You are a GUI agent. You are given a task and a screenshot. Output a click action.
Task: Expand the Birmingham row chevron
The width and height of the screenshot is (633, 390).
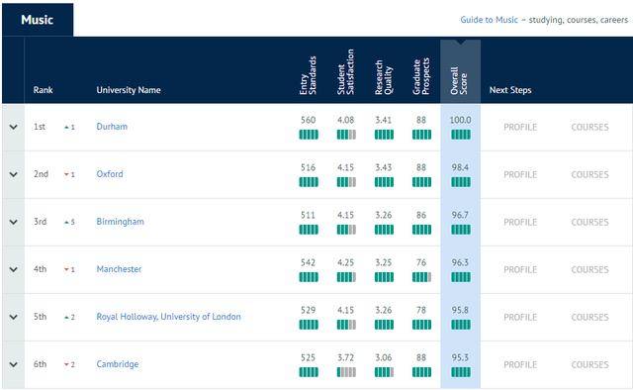(13, 222)
